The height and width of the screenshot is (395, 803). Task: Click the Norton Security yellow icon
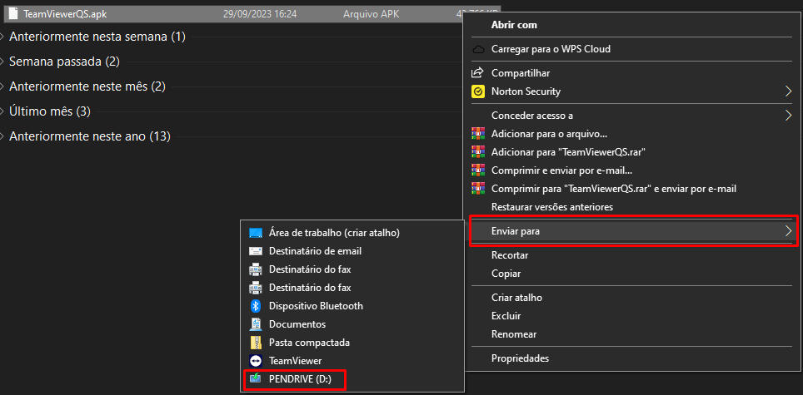click(x=477, y=92)
